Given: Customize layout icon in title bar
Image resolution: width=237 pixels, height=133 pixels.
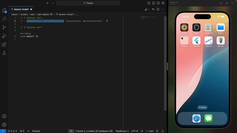Looking at the screenshot, I should pyautogui.click(x=163, y=3).
